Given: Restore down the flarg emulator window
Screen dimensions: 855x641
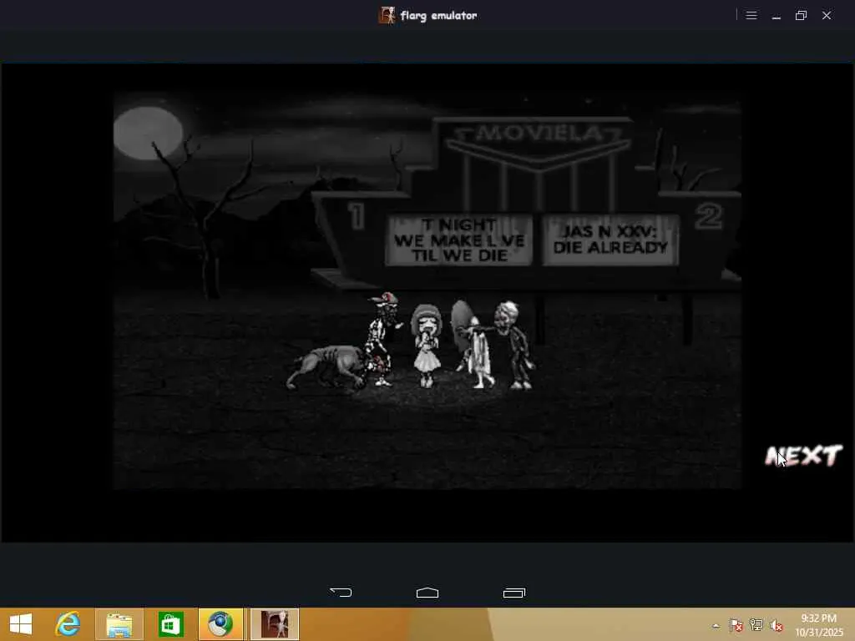Looking at the screenshot, I should [x=801, y=15].
